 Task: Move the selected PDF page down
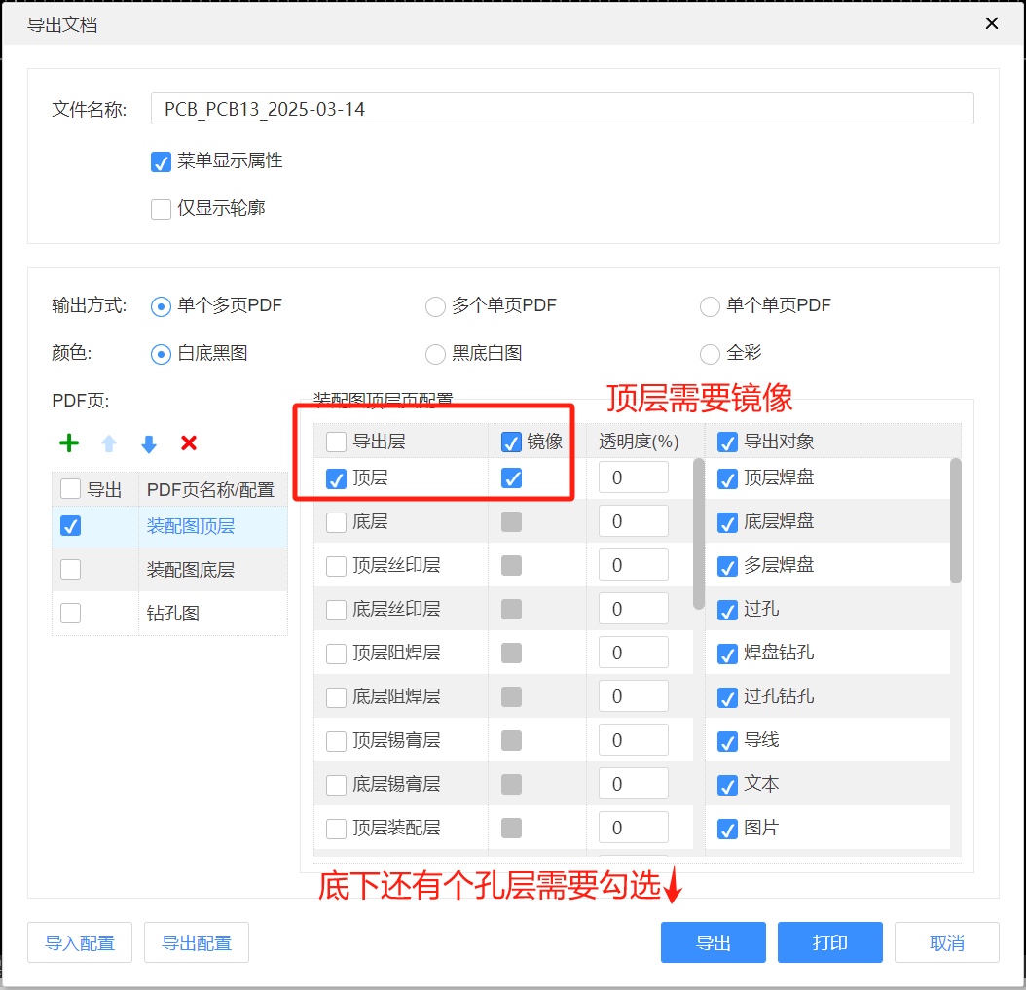point(148,442)
